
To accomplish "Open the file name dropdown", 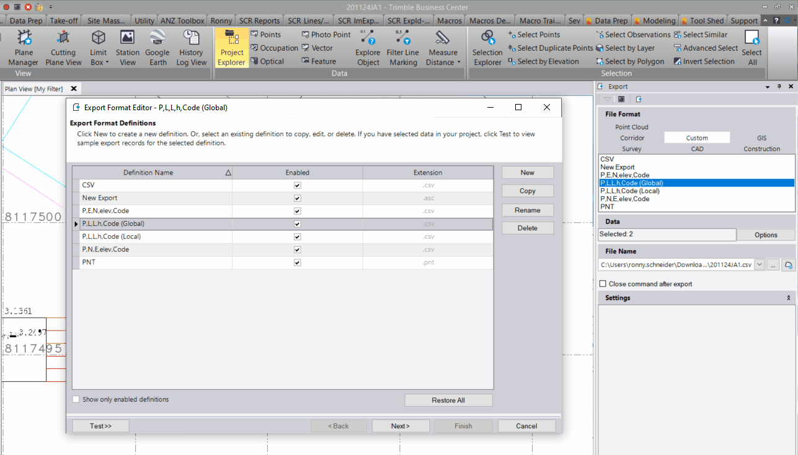I will pos(758,264).
